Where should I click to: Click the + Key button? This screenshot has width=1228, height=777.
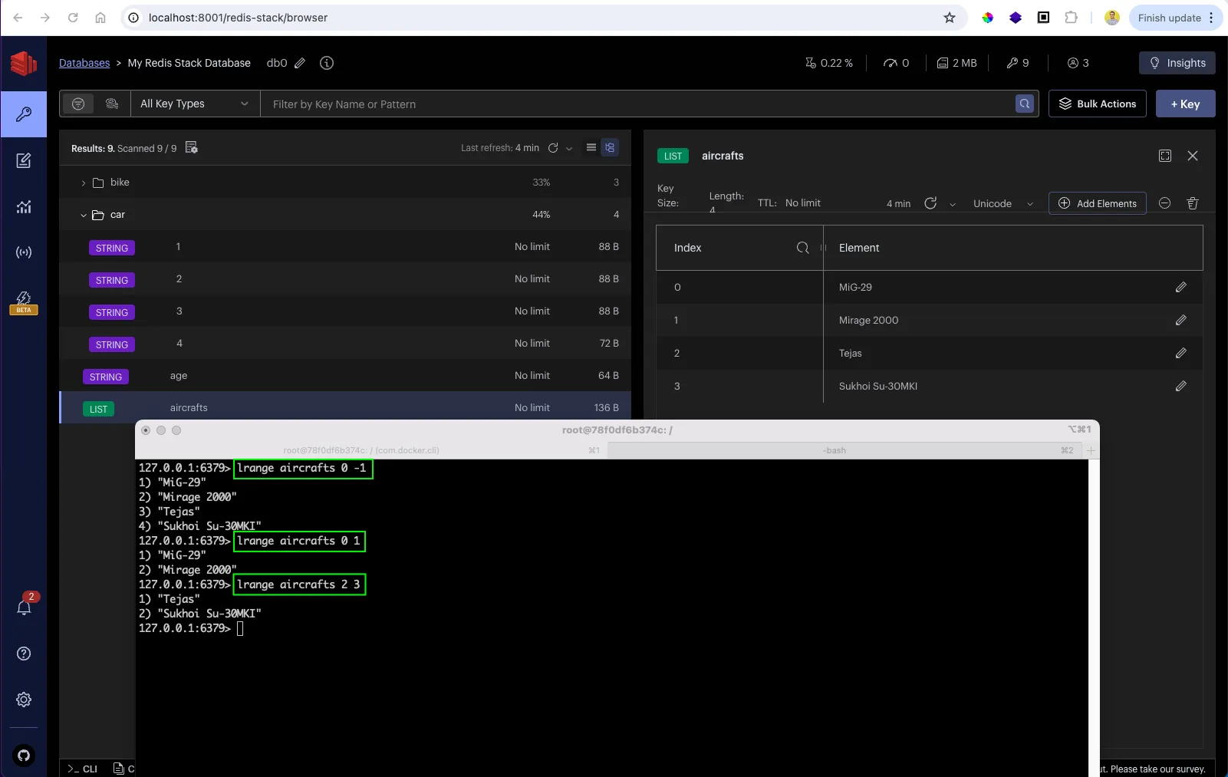coord(1186,104)
